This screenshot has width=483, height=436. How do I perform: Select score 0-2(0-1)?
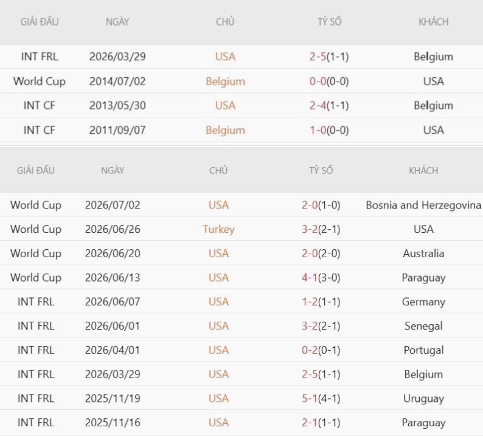pyautogui.click(x=321, y=350)
